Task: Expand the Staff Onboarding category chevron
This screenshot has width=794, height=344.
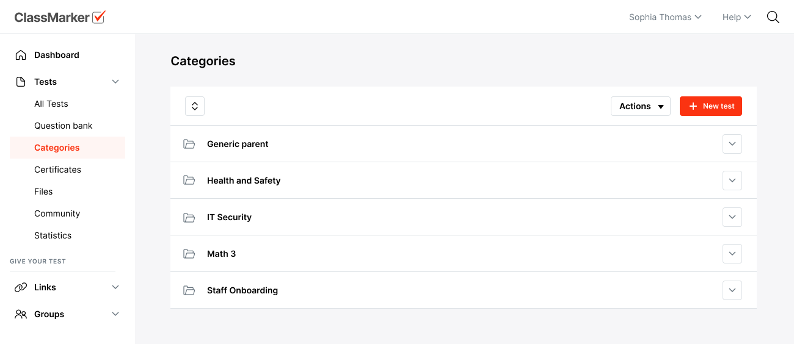Action: 732,290
